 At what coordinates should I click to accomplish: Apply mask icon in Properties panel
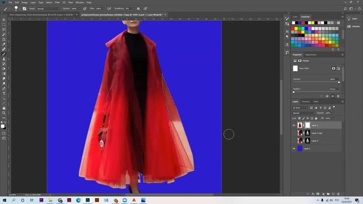[x=327, y=96]
